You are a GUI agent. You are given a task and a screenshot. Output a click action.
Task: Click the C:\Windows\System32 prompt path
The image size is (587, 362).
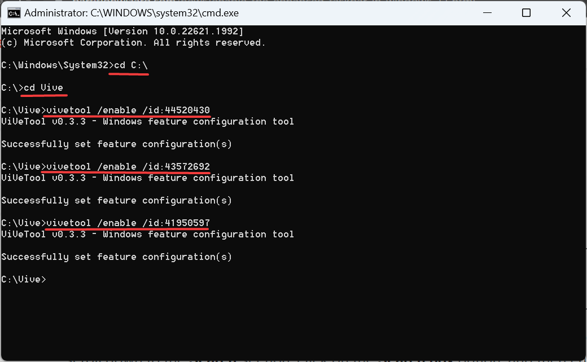(x=54, y=65)
